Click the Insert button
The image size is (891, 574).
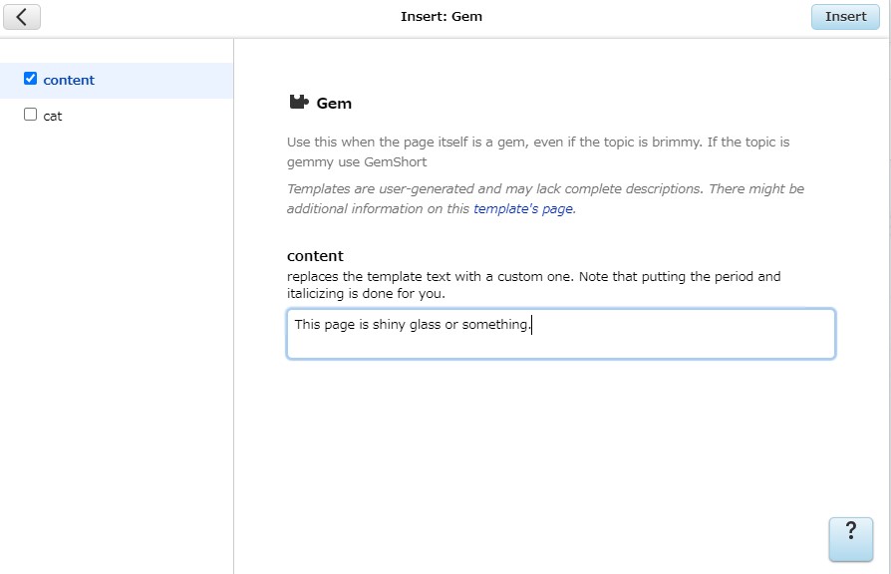pyautogui.click(x=845, y=17)
